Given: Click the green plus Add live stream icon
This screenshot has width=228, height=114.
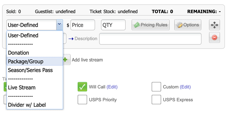Looking at the screenshot, I should pyautogui.click(x=66, y=60).
